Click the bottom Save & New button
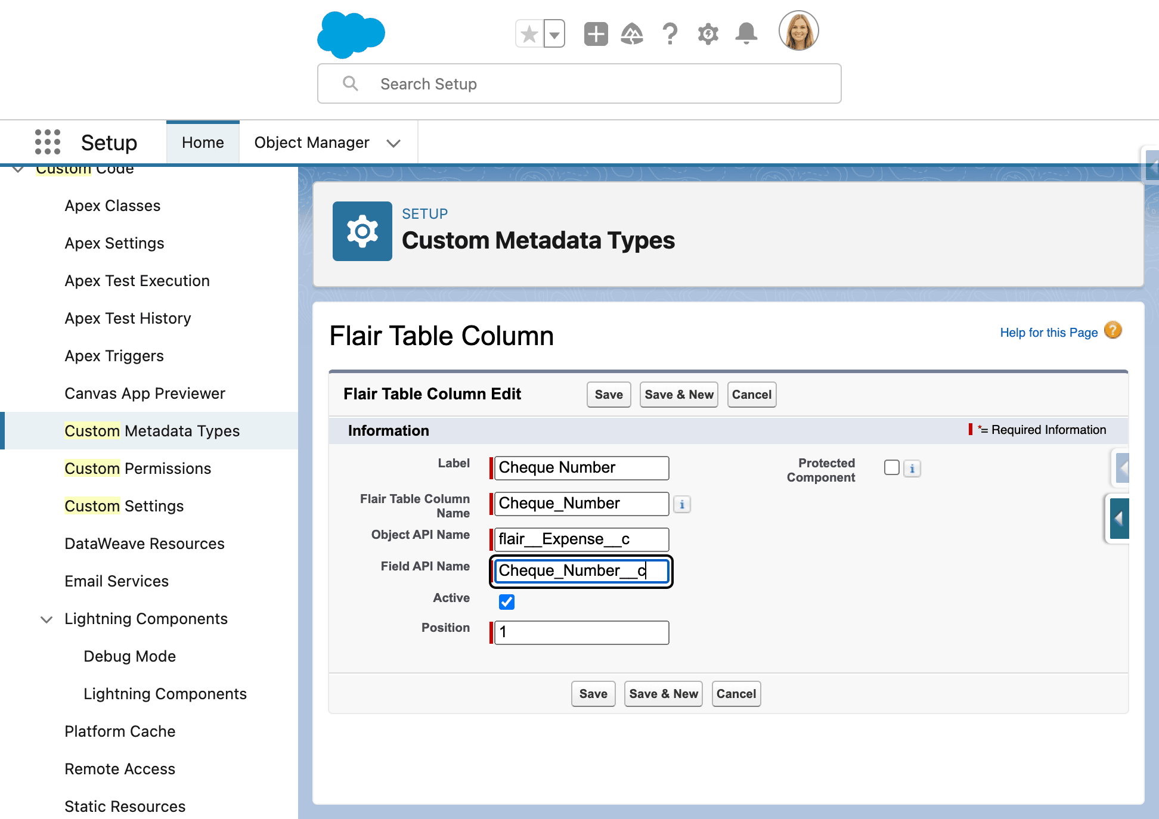This screenshot has height=819, width=1159. [664, 694]
